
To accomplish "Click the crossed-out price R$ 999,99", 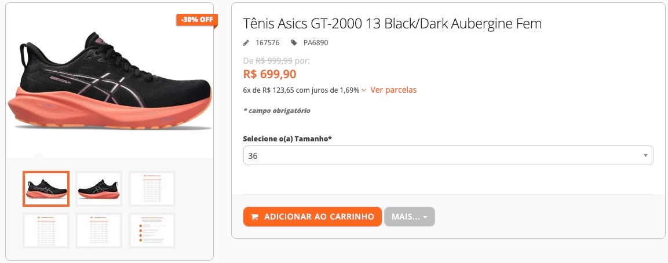I will pyautogui.click(x=274, y=60).
